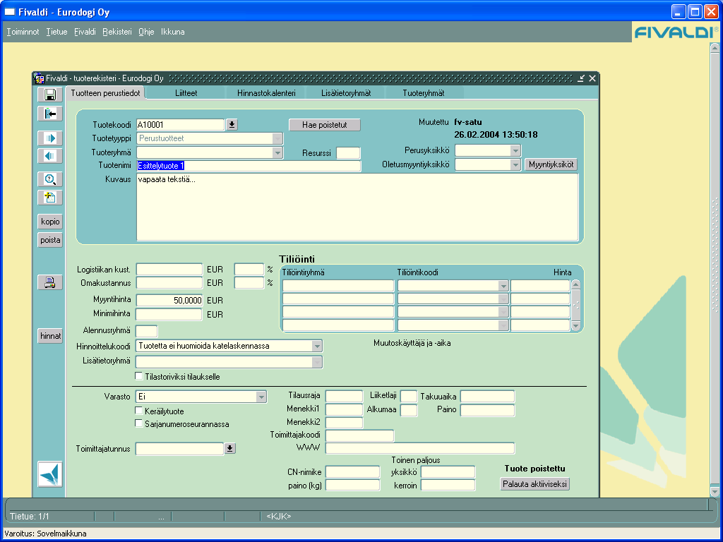Viewport: 723px width, 542px height.
Task: Expand the Varasto dropdown
Action: pyautogui.click(x=261, y=397)
